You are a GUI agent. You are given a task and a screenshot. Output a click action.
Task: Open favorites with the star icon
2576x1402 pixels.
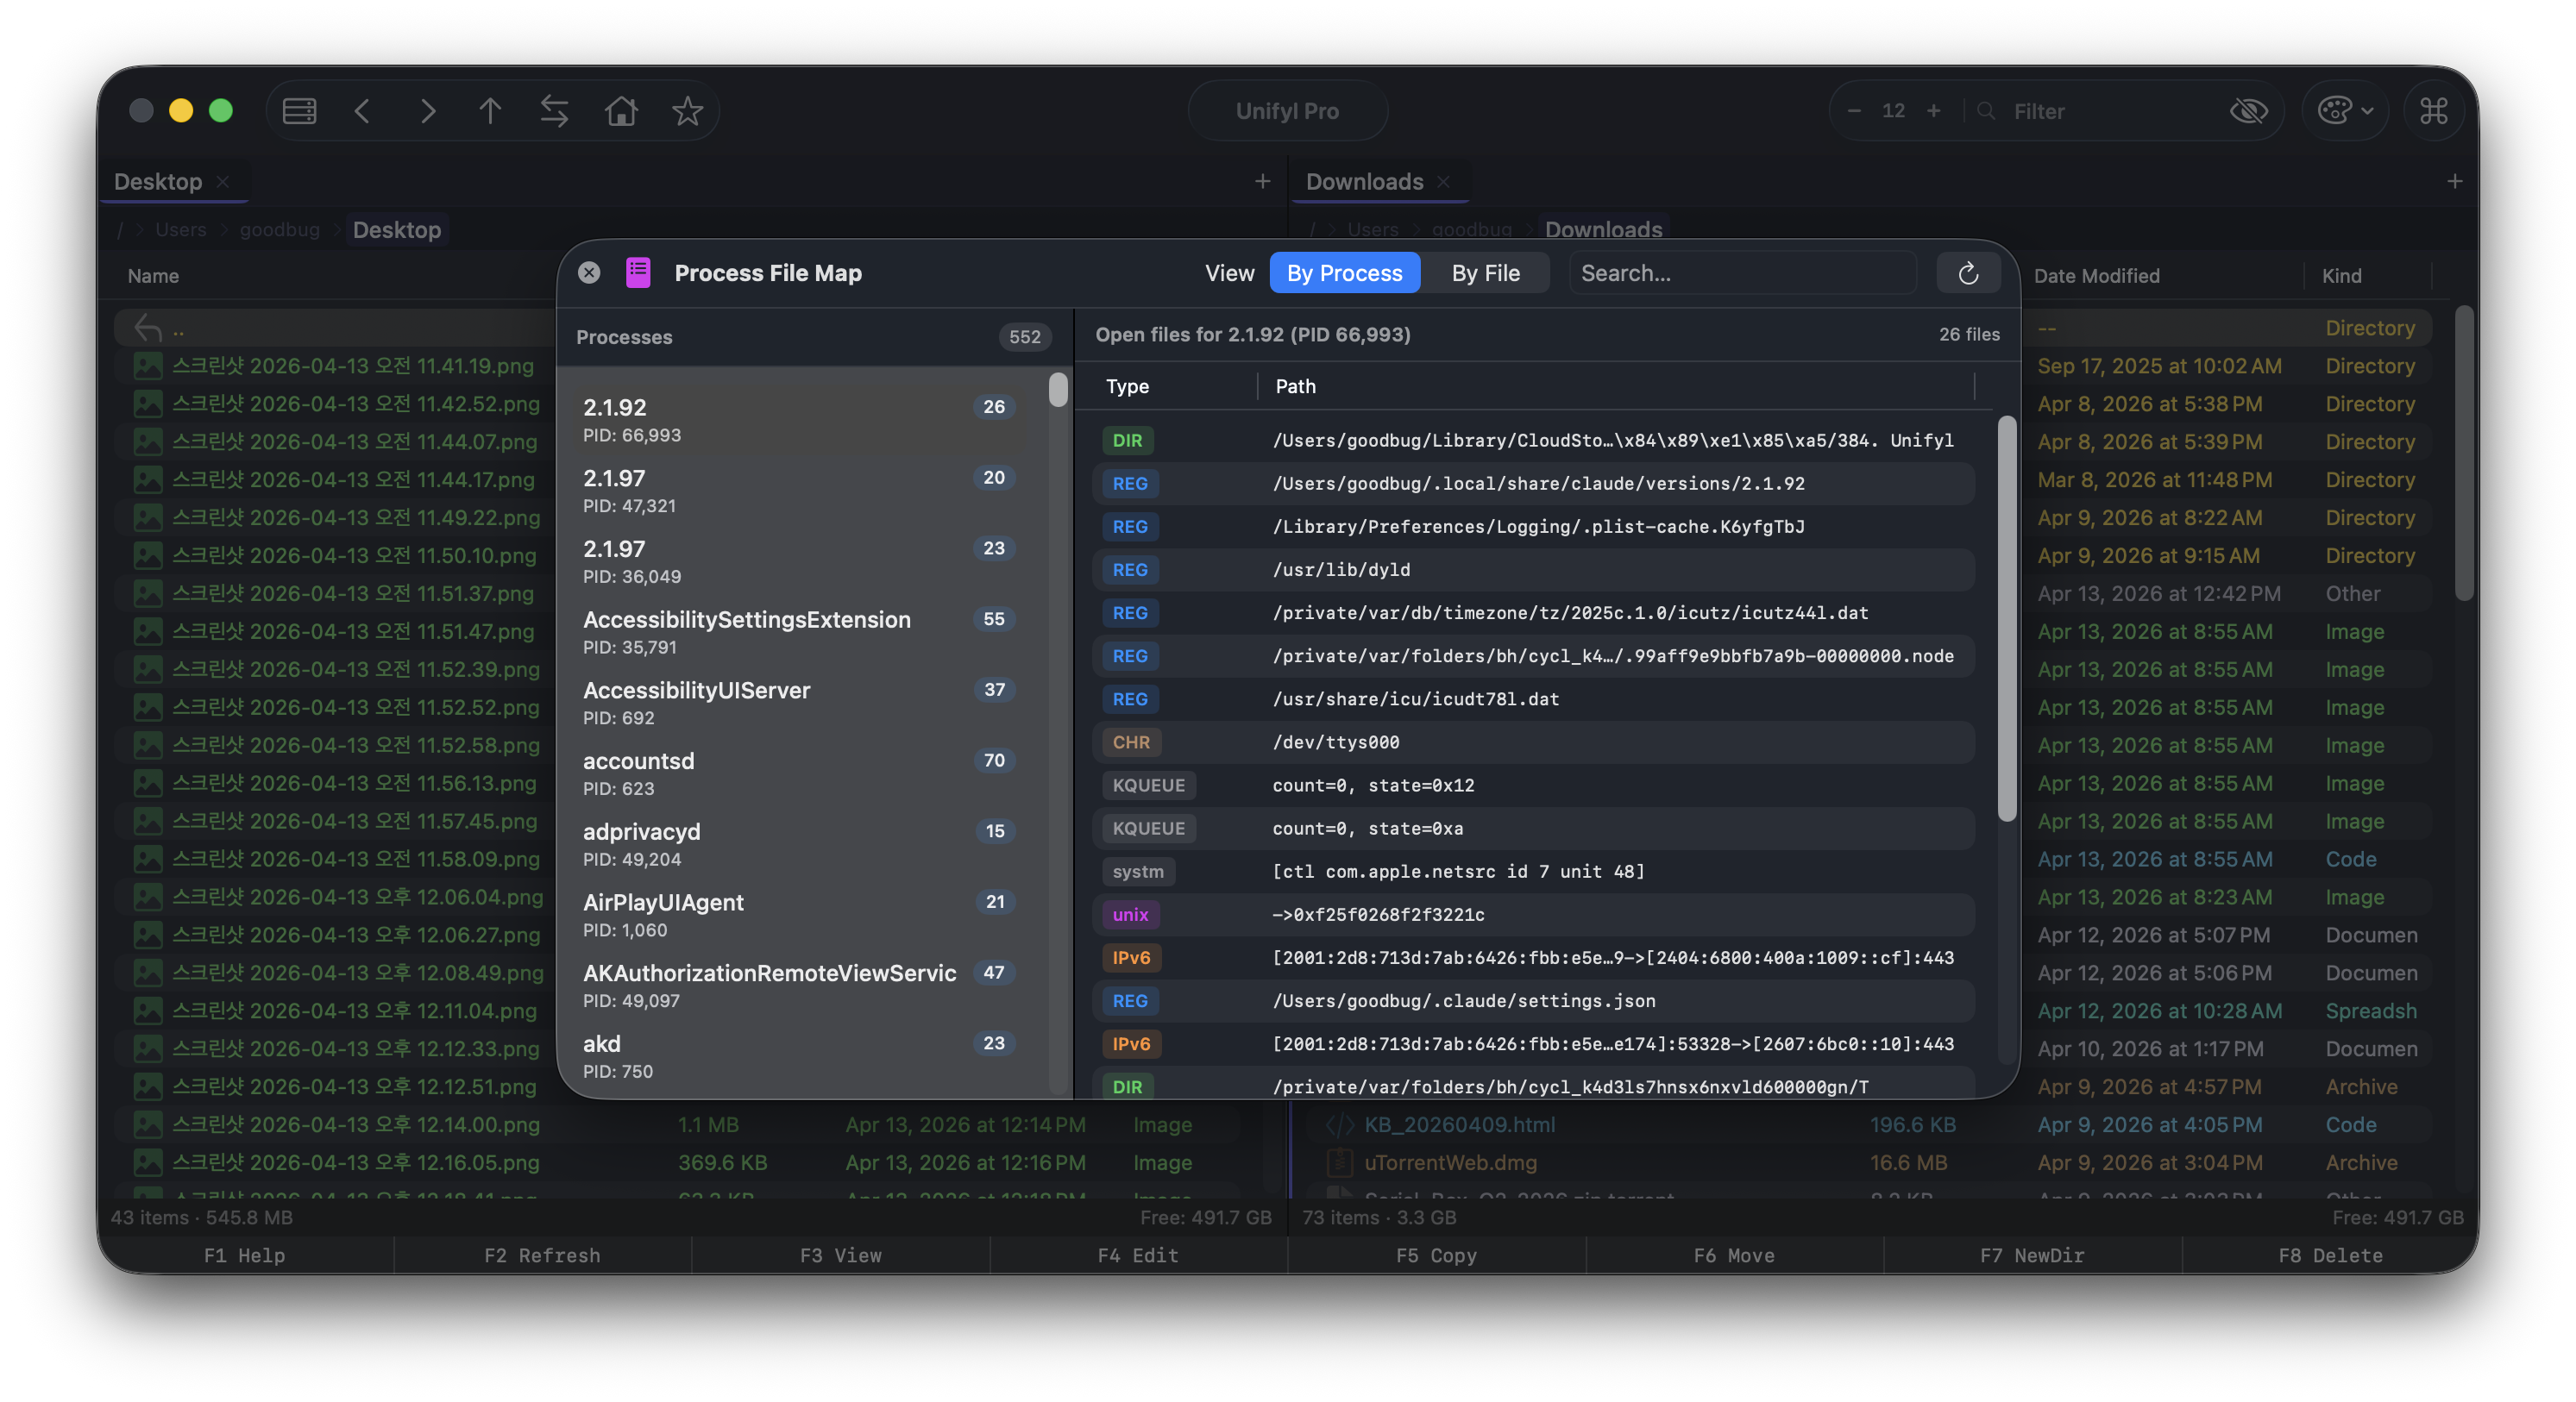[x=687, y=111]
